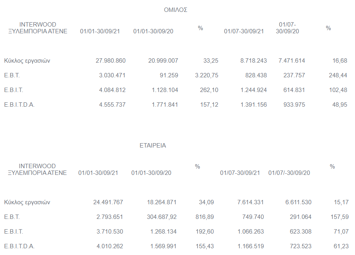This screenshot has width=355, height=255.
Task: Click company E.B.T. value 304.687,92
Action: click(x=162, y=217)
